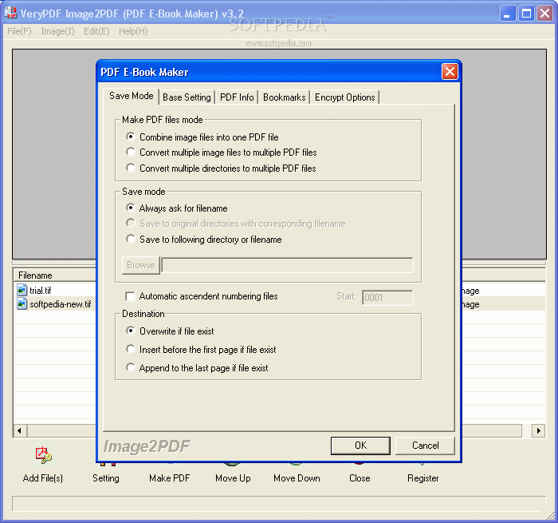Click the file list scroll left arrow
Screen dimensions: 558x523
20,430
